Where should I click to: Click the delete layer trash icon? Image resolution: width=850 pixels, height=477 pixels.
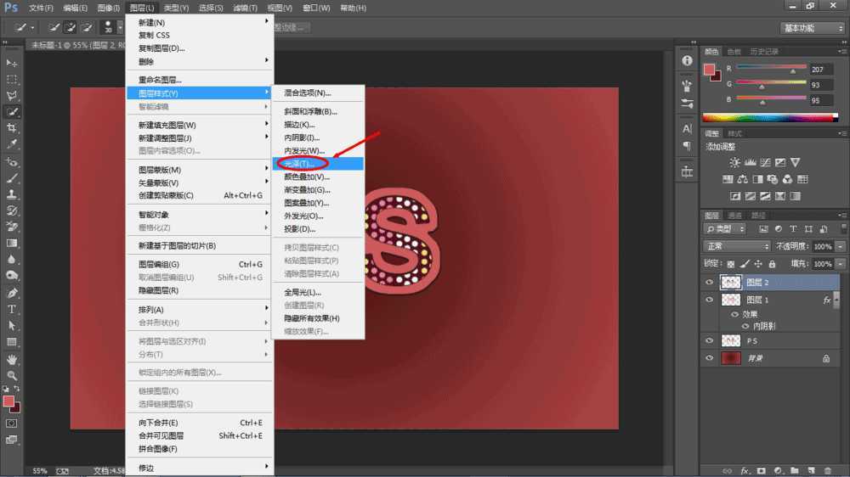[x=827, y=469]
